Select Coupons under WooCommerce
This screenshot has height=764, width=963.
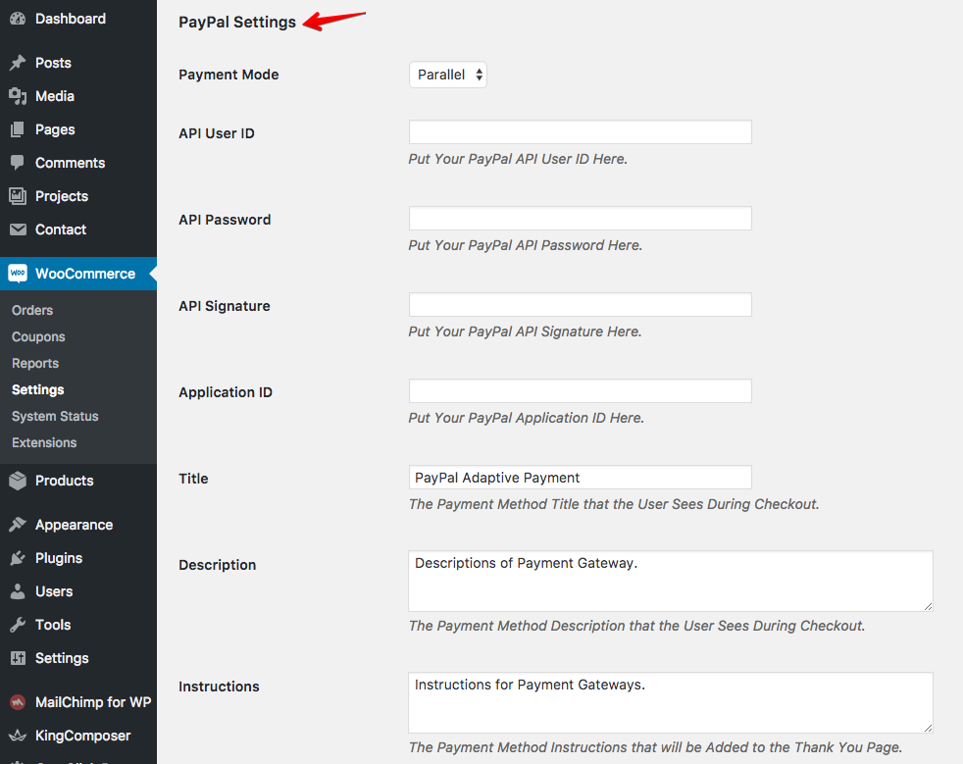pyautogui.click(x=37, y=336)
